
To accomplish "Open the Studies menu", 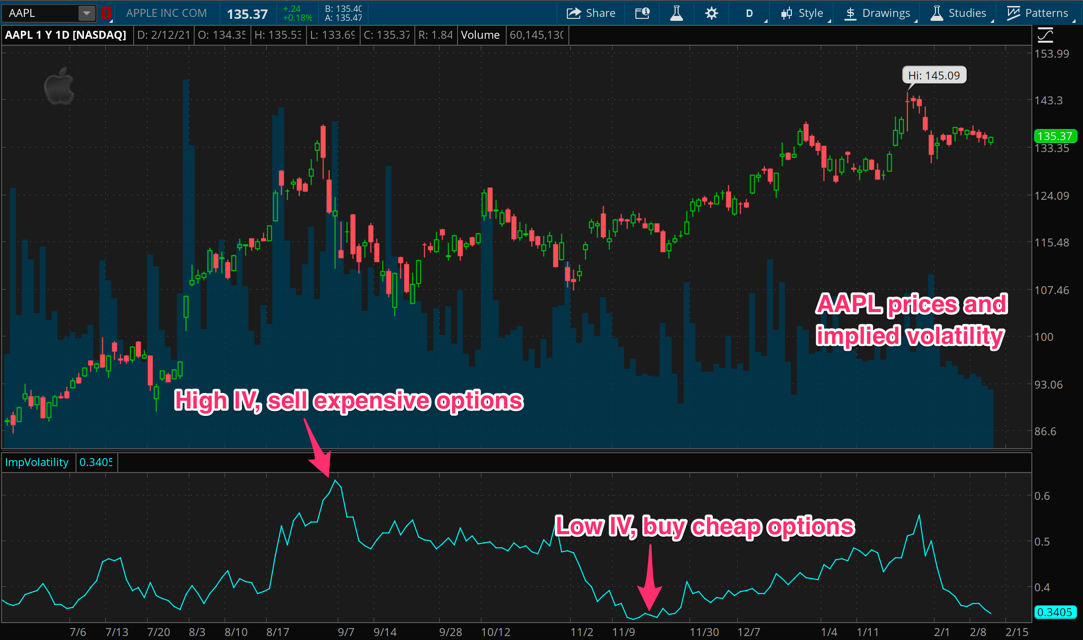I will 958,13.
